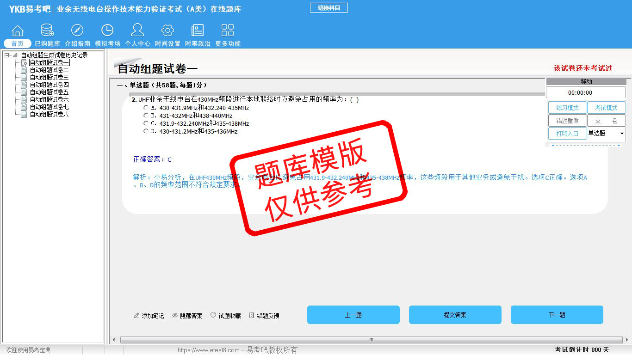Select option B 431-432MHz和438-440MHz

pyautogui.click(x=146, y=116)
